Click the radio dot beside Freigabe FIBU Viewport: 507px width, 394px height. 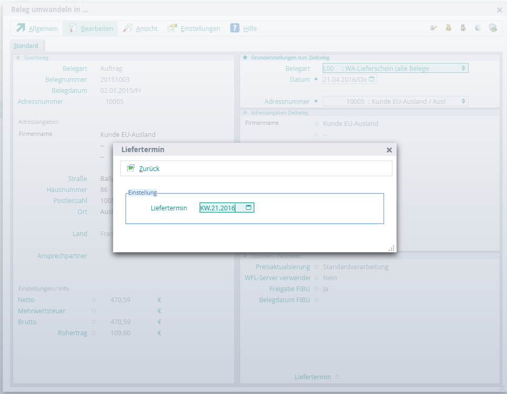point(316,289)
